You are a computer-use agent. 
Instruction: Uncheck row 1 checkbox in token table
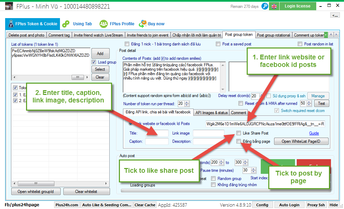15,95
